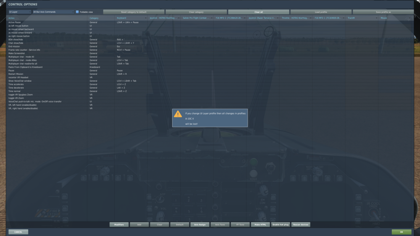Select the End mission row
420x236 pixels.
210,46
